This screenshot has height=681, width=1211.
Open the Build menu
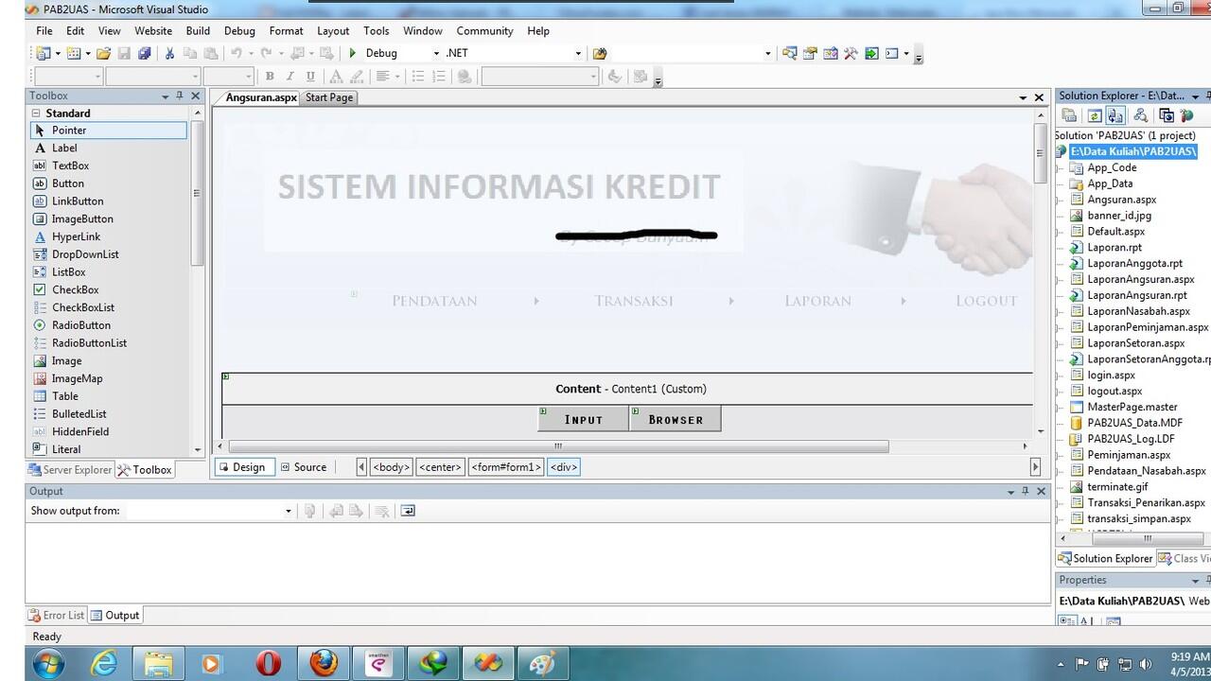tap(198, 30)
